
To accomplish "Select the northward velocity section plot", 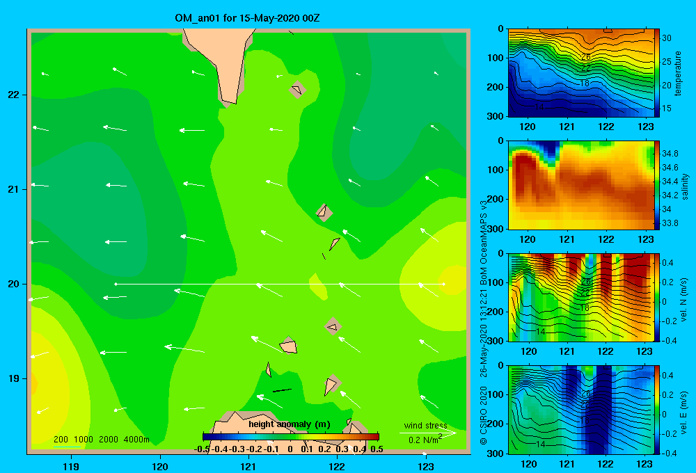I will coord(580,297).
